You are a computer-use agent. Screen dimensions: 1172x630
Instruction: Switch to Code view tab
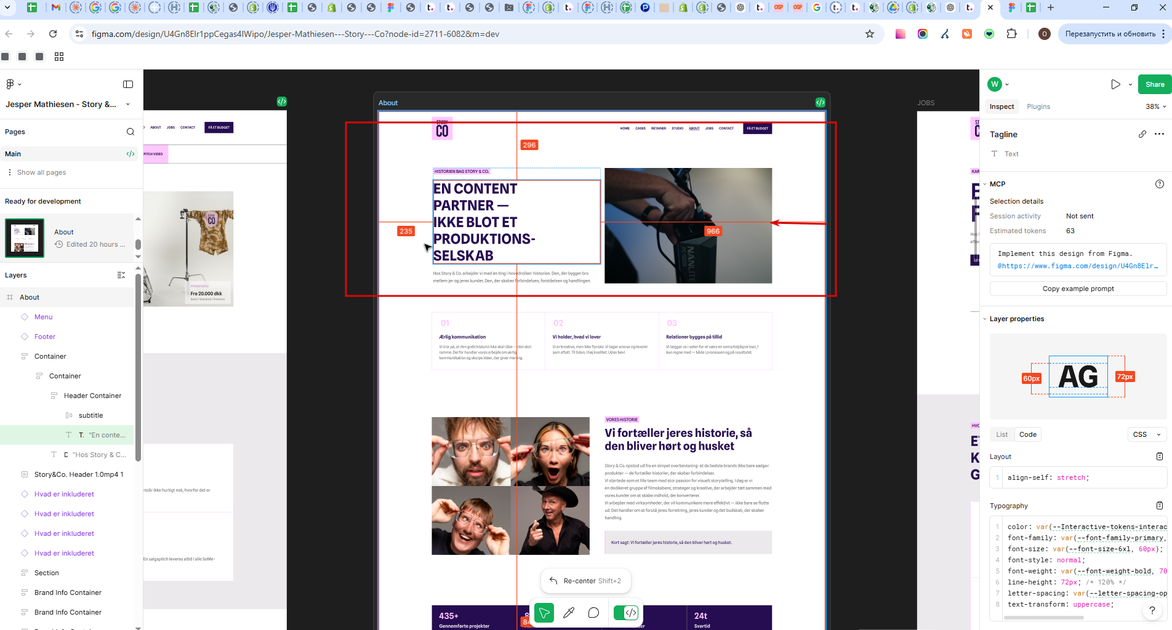[1028, 434]
